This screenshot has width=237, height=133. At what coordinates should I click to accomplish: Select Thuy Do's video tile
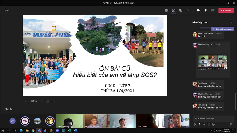point(123,121)
